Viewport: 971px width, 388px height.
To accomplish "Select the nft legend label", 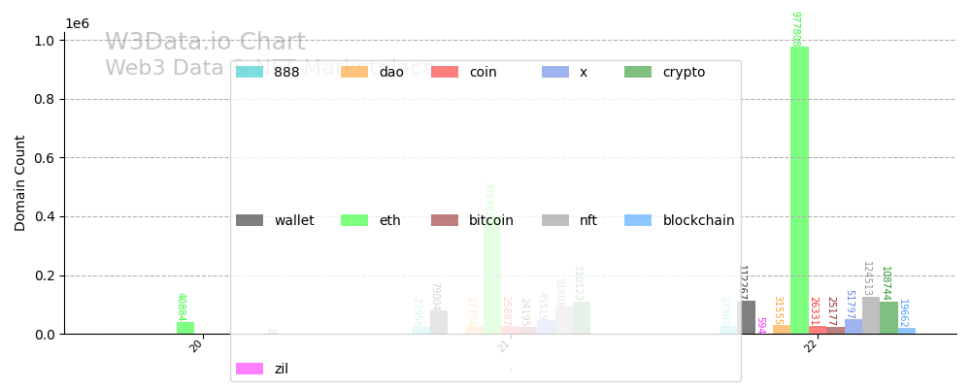I will click(588, 220).
